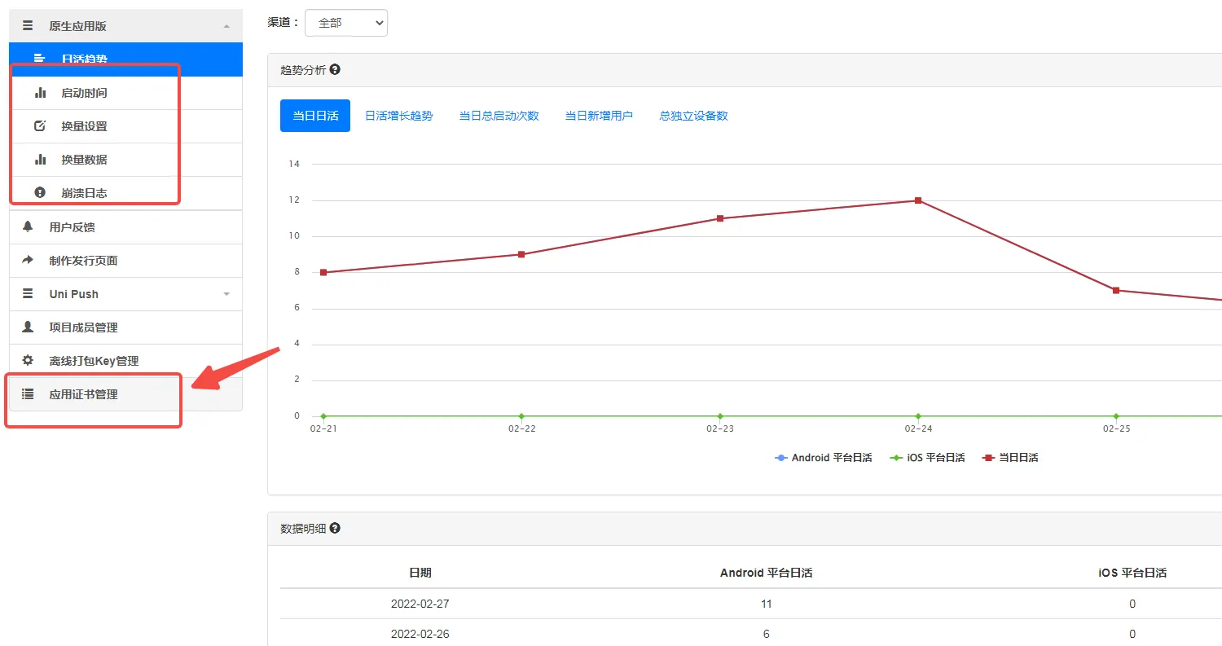Switch to the 日活增长趋势 tab
This screenshot has height=646, width=1222.
click(398, 116)
